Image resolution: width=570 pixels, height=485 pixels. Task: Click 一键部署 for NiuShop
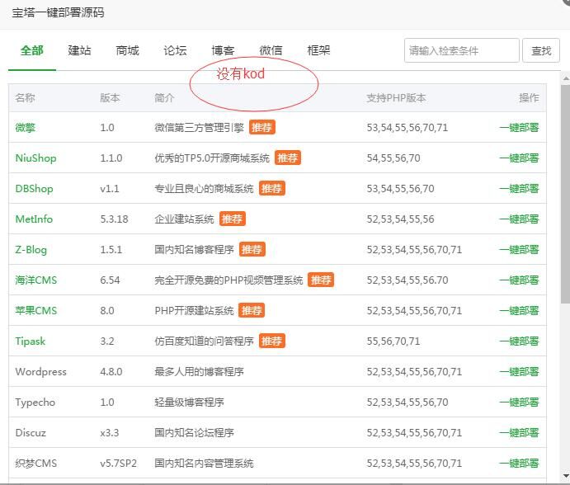[519, 158]
